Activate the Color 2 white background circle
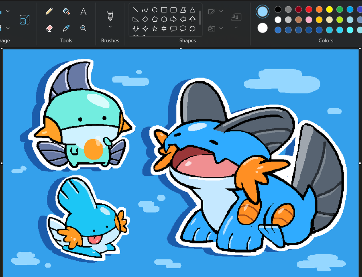 262,28
